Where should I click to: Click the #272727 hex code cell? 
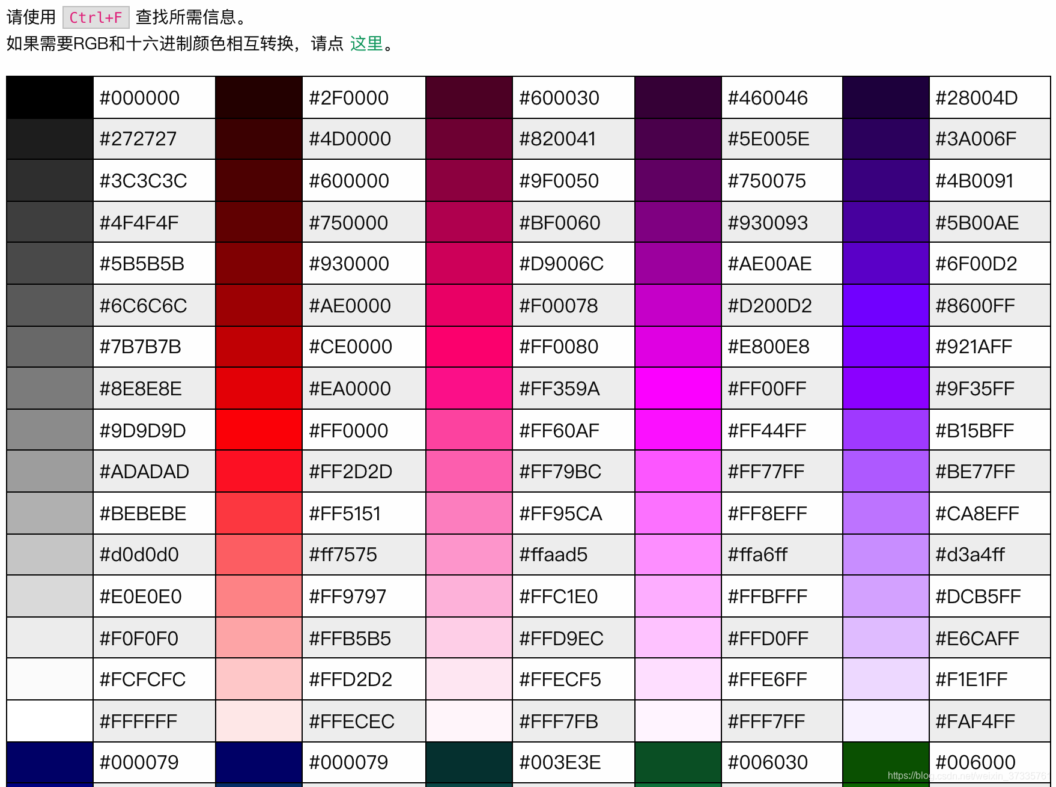[x=154, y=139]
